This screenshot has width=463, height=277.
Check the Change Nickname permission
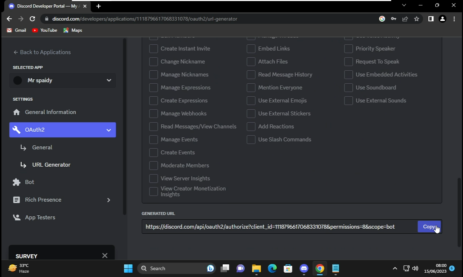click(153, 62)
